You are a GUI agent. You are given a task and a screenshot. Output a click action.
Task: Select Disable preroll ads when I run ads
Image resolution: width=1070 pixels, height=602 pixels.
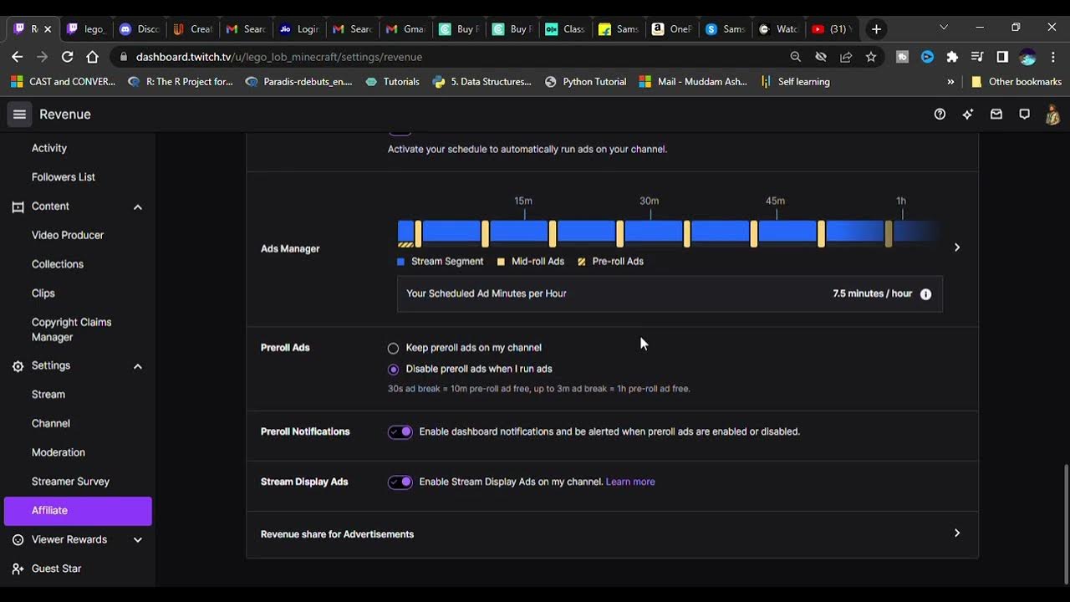(393, 370)
